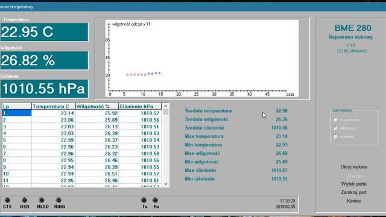
Task: Select row 1 in the Lp column
Action: coord(17,113)
